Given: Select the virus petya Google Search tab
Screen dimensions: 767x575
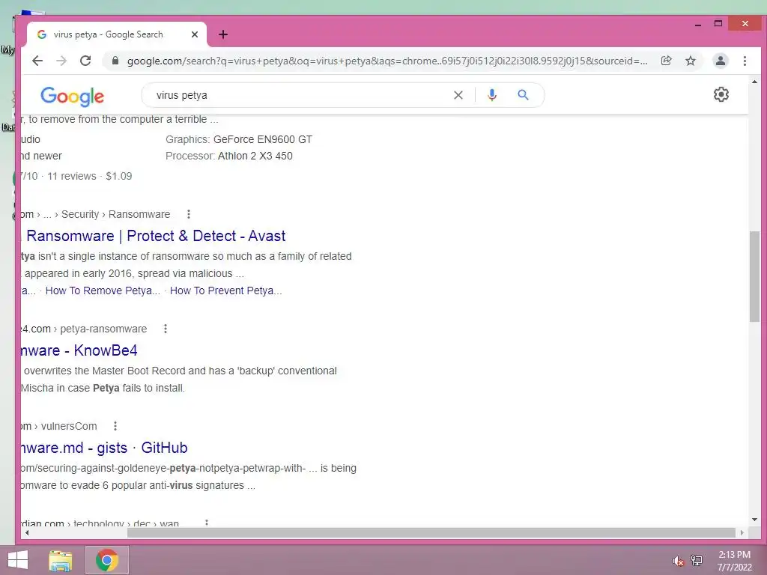Looking at the screenshot, I should pos(118,34).
